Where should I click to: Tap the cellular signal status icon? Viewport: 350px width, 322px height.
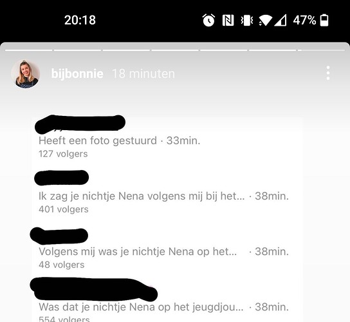[x=281, y=21]
